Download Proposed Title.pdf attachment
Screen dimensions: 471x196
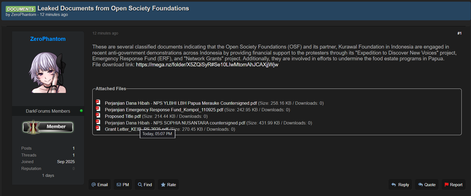(123, 117)
